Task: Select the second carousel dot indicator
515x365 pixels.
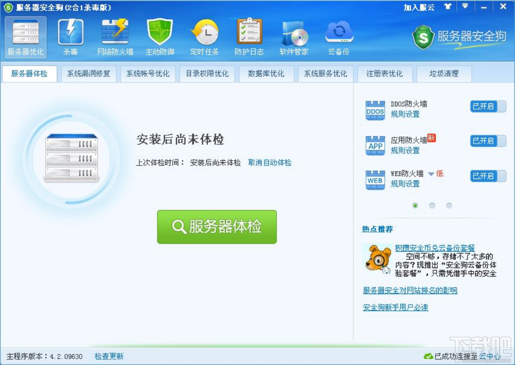Action: [x=432, y=205]
